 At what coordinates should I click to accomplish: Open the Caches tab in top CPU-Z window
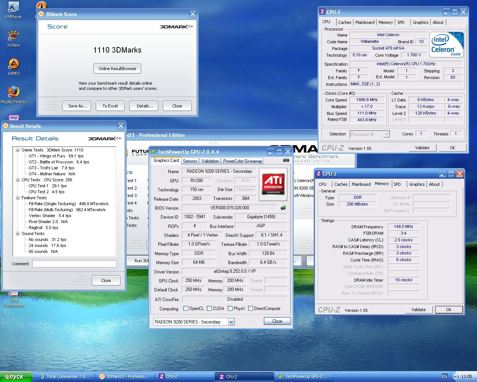coord(345,22)
